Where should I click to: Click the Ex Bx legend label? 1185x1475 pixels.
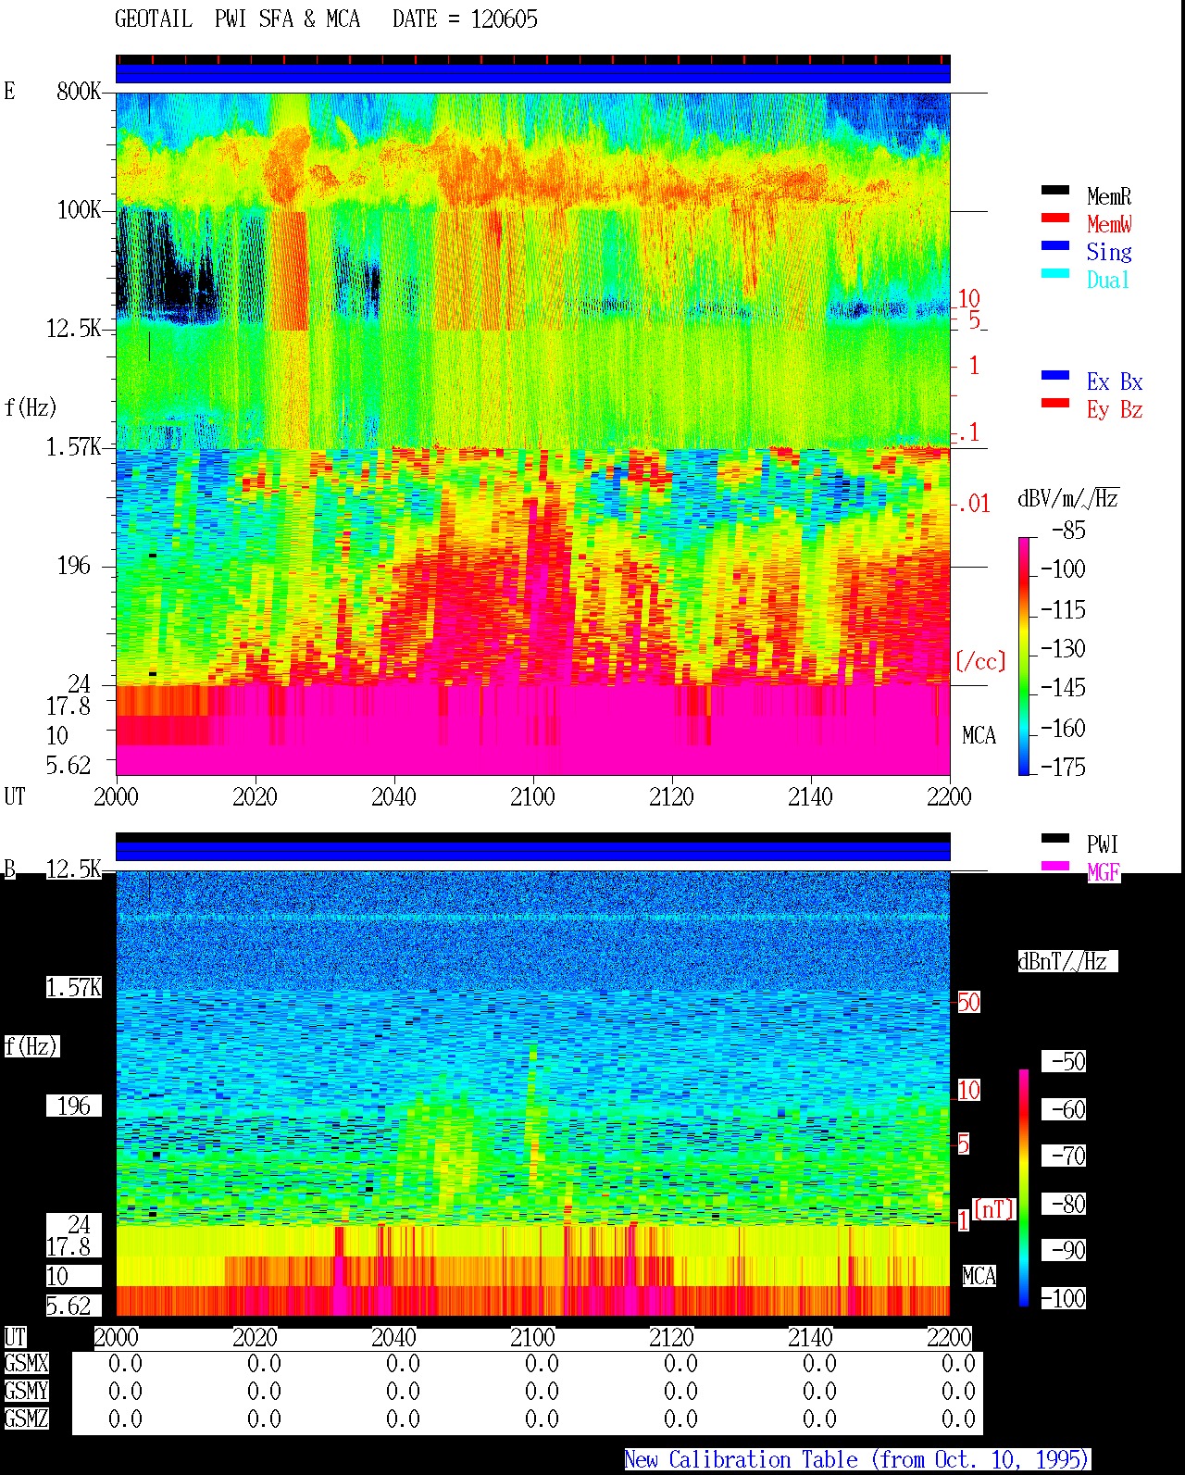coord(1115,381)
